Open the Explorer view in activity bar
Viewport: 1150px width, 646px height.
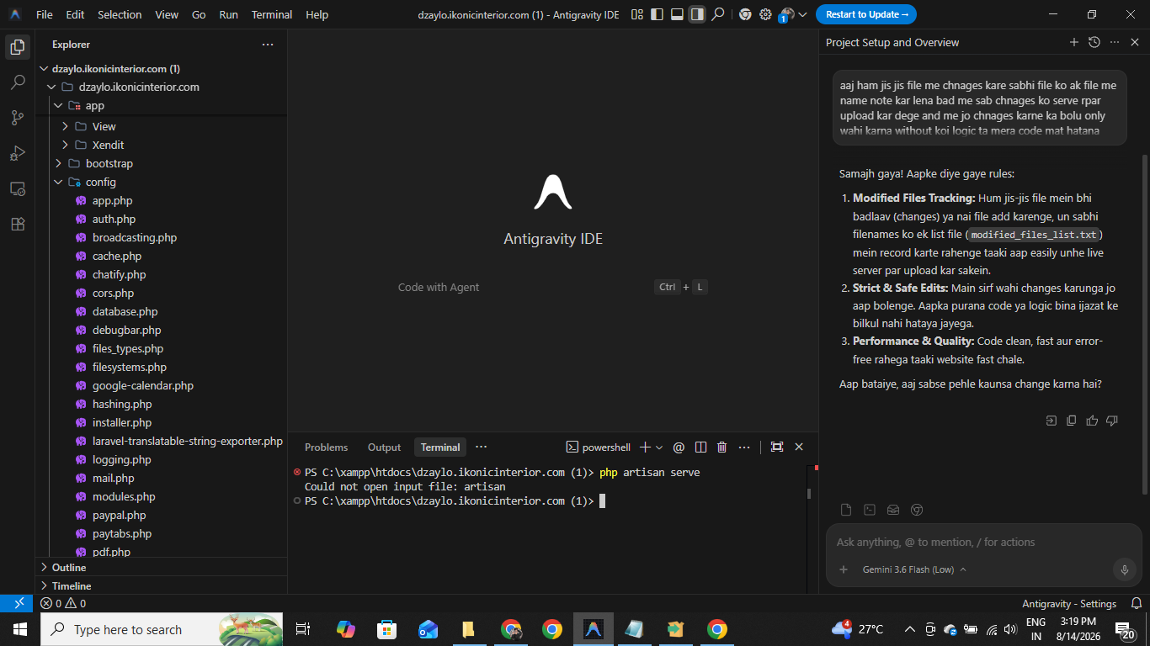pos(17,47)
